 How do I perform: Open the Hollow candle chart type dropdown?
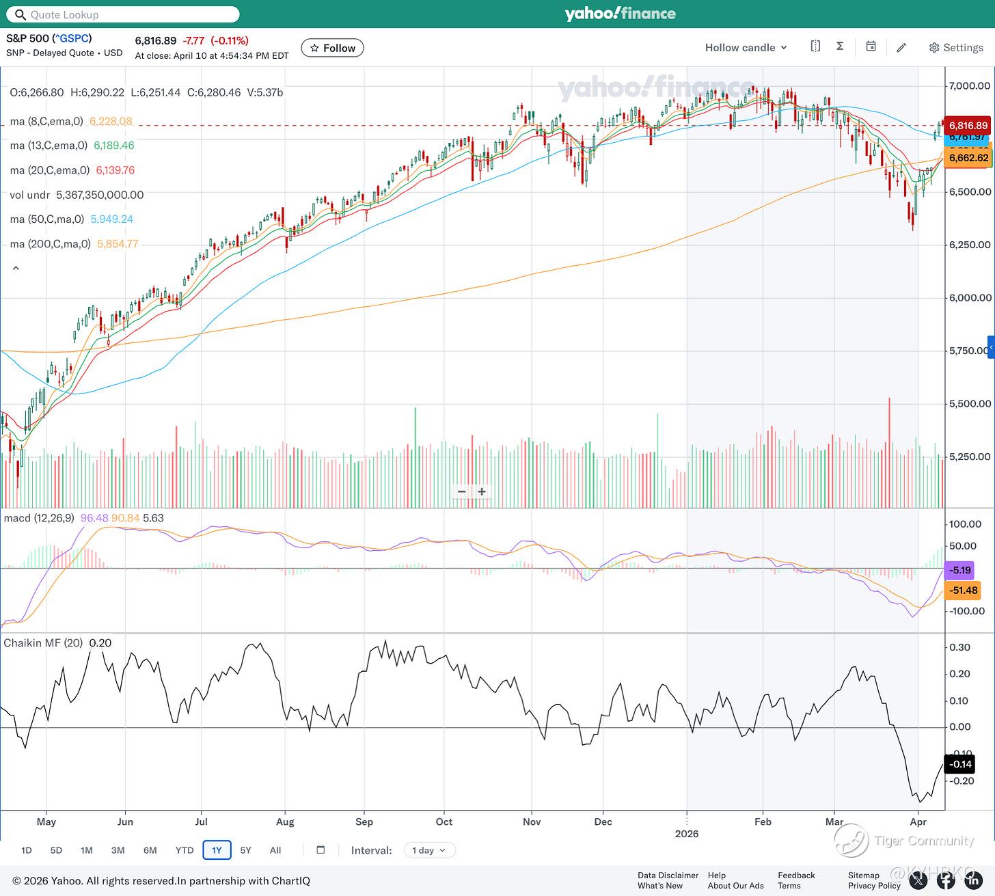click(x=746, y=47)
